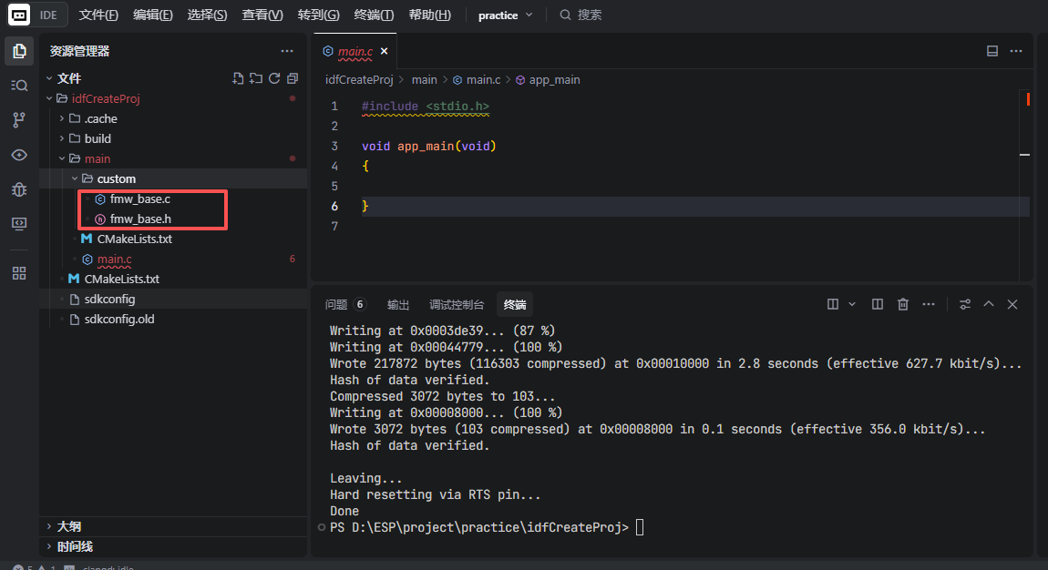The width and height of the screenshot is (1048, 570).
Task: Split the terminal panel
Action: [878, 304]
